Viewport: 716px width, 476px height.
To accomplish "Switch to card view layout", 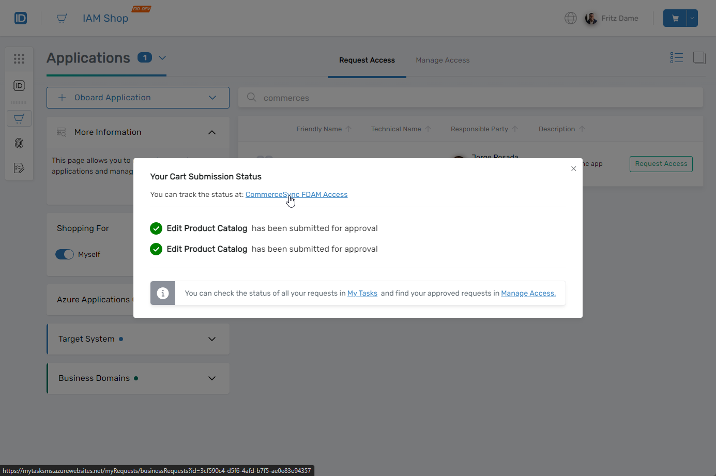I will pyautogui.click(x=699, y=57).
